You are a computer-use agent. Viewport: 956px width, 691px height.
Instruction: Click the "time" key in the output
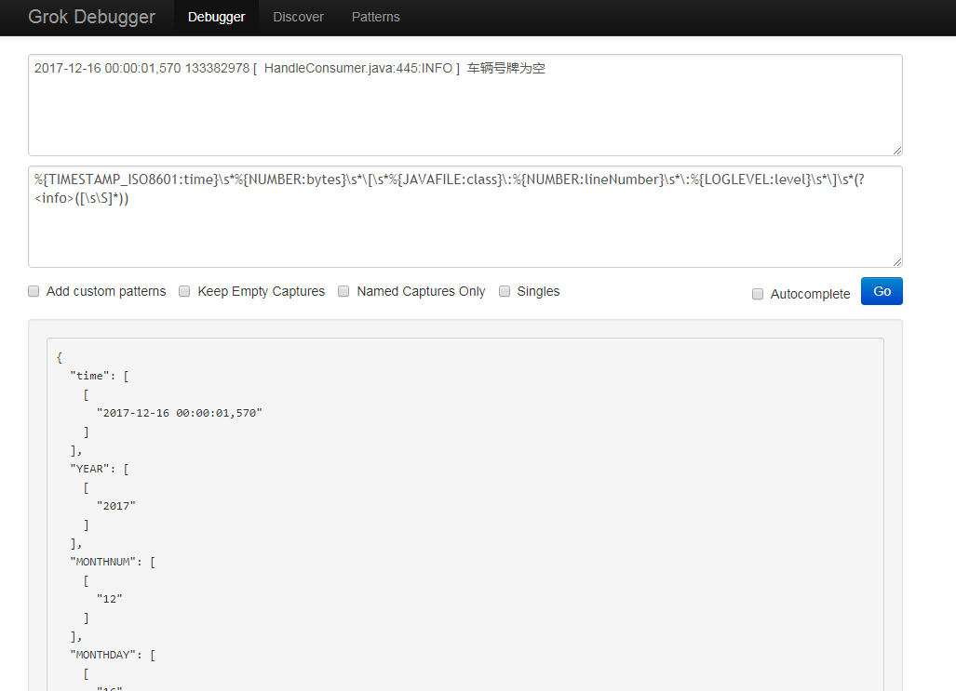pyautogui.click(x=89, y=376)
